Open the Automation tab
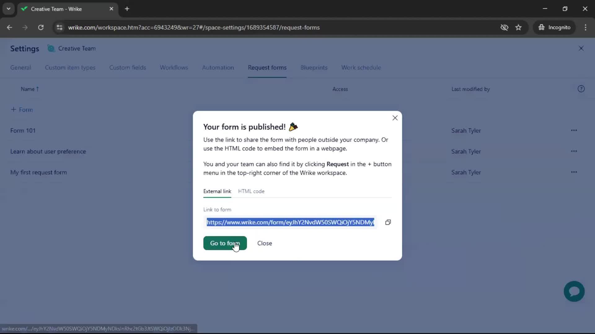 218,67
